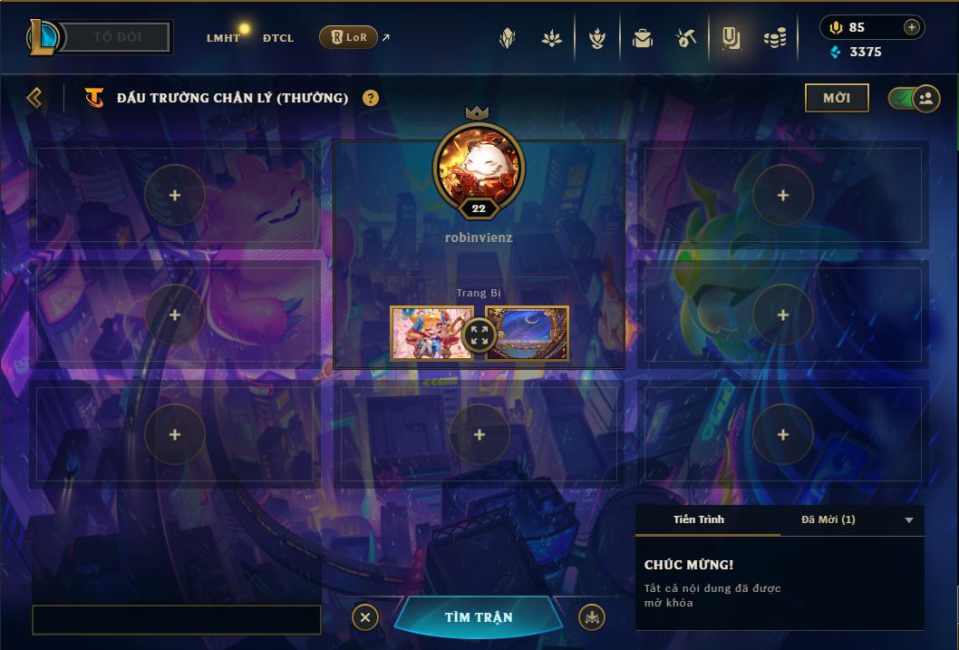The image size is (959, 650).
Task: Open the Store coins icon
Action: click(x=775, y=38)
